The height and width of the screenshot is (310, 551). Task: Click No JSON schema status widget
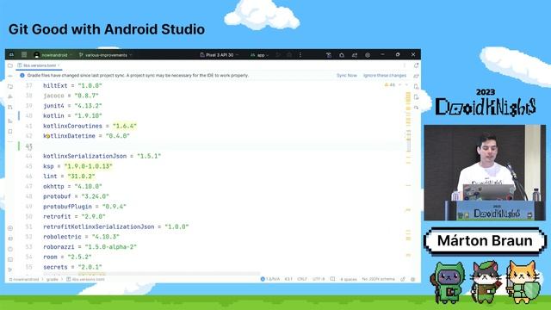[x=379, y=279]
